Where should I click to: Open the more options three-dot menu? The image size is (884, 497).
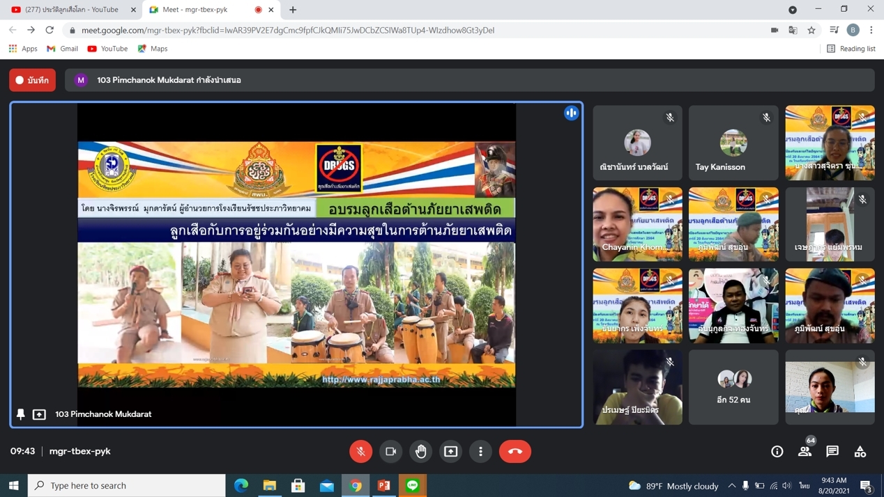coord(480,451)
